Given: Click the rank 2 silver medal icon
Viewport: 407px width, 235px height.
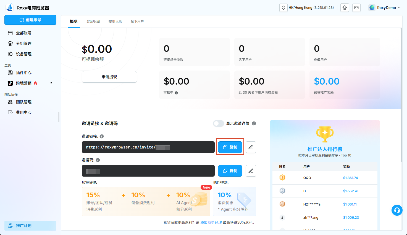Looking at the screenshot, I should [282, 191].
